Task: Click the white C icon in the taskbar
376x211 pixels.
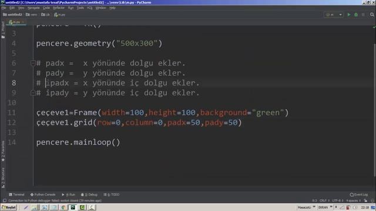Action: coord(92,207)
